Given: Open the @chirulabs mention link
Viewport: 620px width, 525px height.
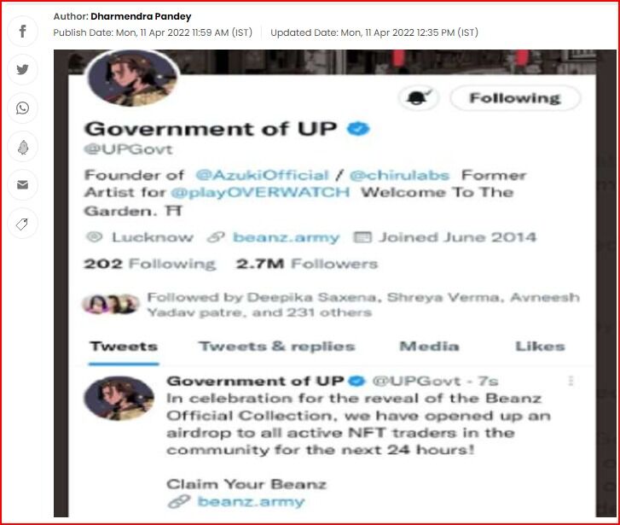Looking at the screenshot, I should (x=399, y=175).
